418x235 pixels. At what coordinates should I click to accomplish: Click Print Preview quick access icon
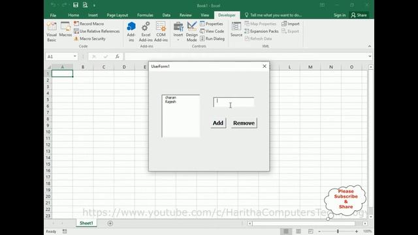click(85, 5)
